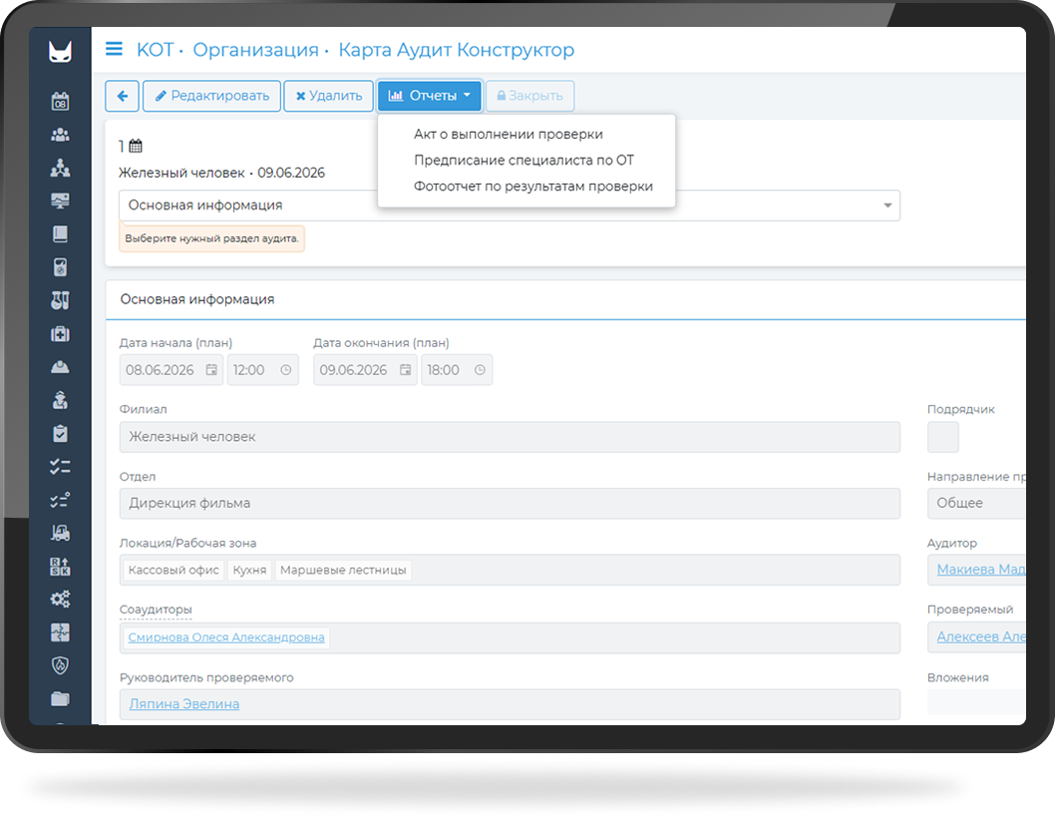Image resolution: width=1055 pixels, height=819 pixels.
Task: Open the Алексеев inspected person link
Action: [981, 636]
